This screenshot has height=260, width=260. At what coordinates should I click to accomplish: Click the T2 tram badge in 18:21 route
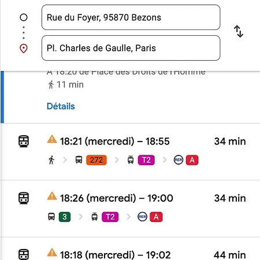tap(146, 160)
